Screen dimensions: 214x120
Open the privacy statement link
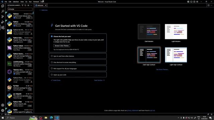pyautogui.click(x=133, y=110)
